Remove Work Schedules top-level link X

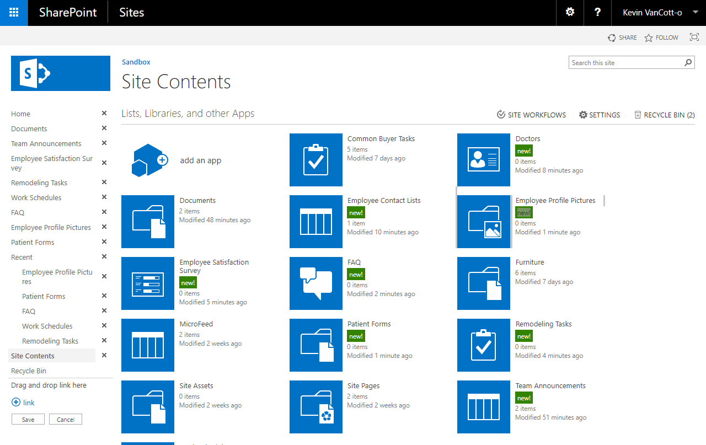click(104, 197)
